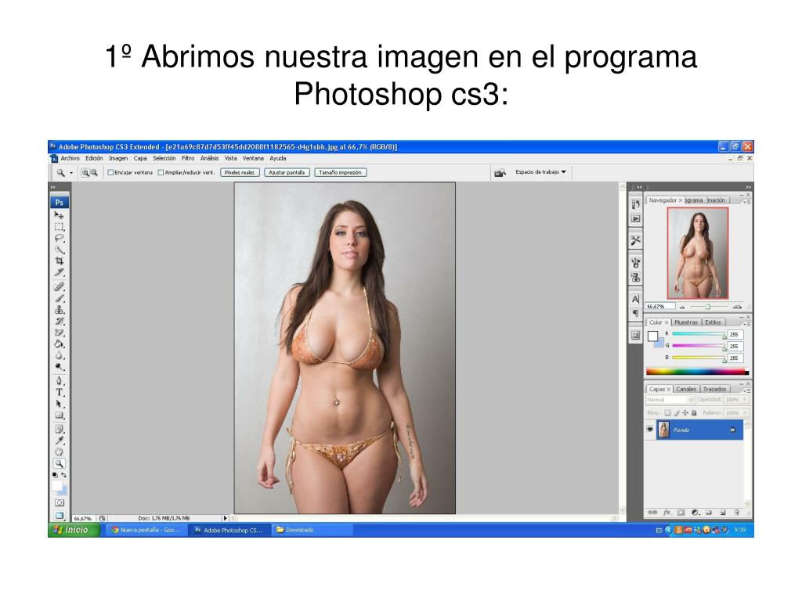Create new layer icon in Capas panel
This screenshot has height=601, width=802.
(x=723, y=512)
